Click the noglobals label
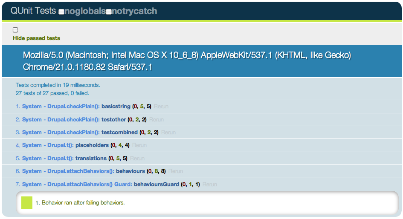This screenshot has height=219, width=403. pyautogui.click(x=85, y=11)
